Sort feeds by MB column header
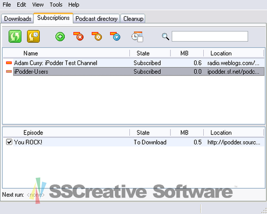 click(187, 53)
